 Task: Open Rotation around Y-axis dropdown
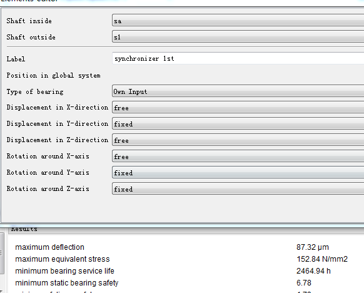point(238,172)
